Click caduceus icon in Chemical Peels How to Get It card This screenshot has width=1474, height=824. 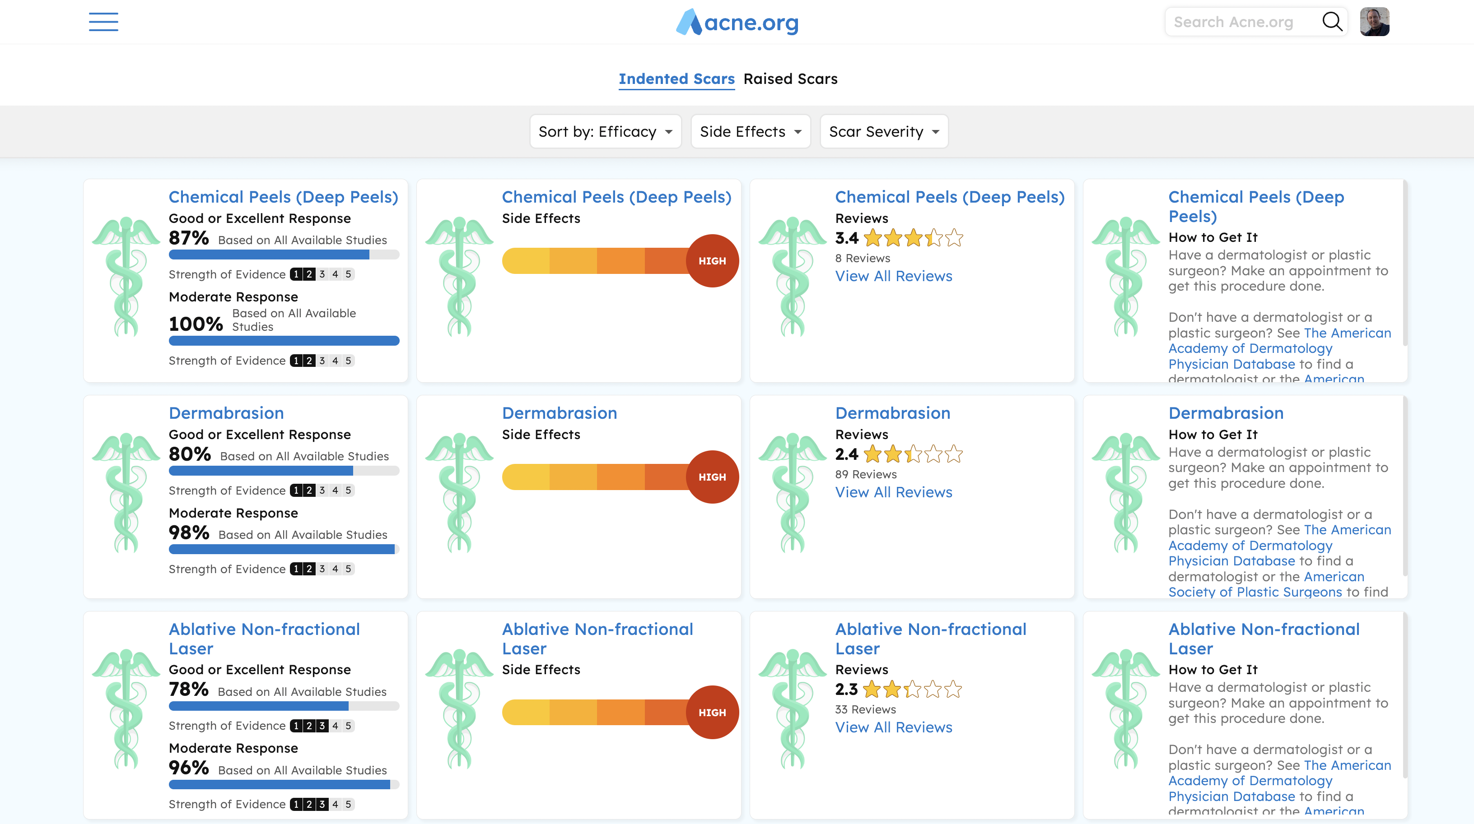pyautogui.click(x=1125, y=276)
